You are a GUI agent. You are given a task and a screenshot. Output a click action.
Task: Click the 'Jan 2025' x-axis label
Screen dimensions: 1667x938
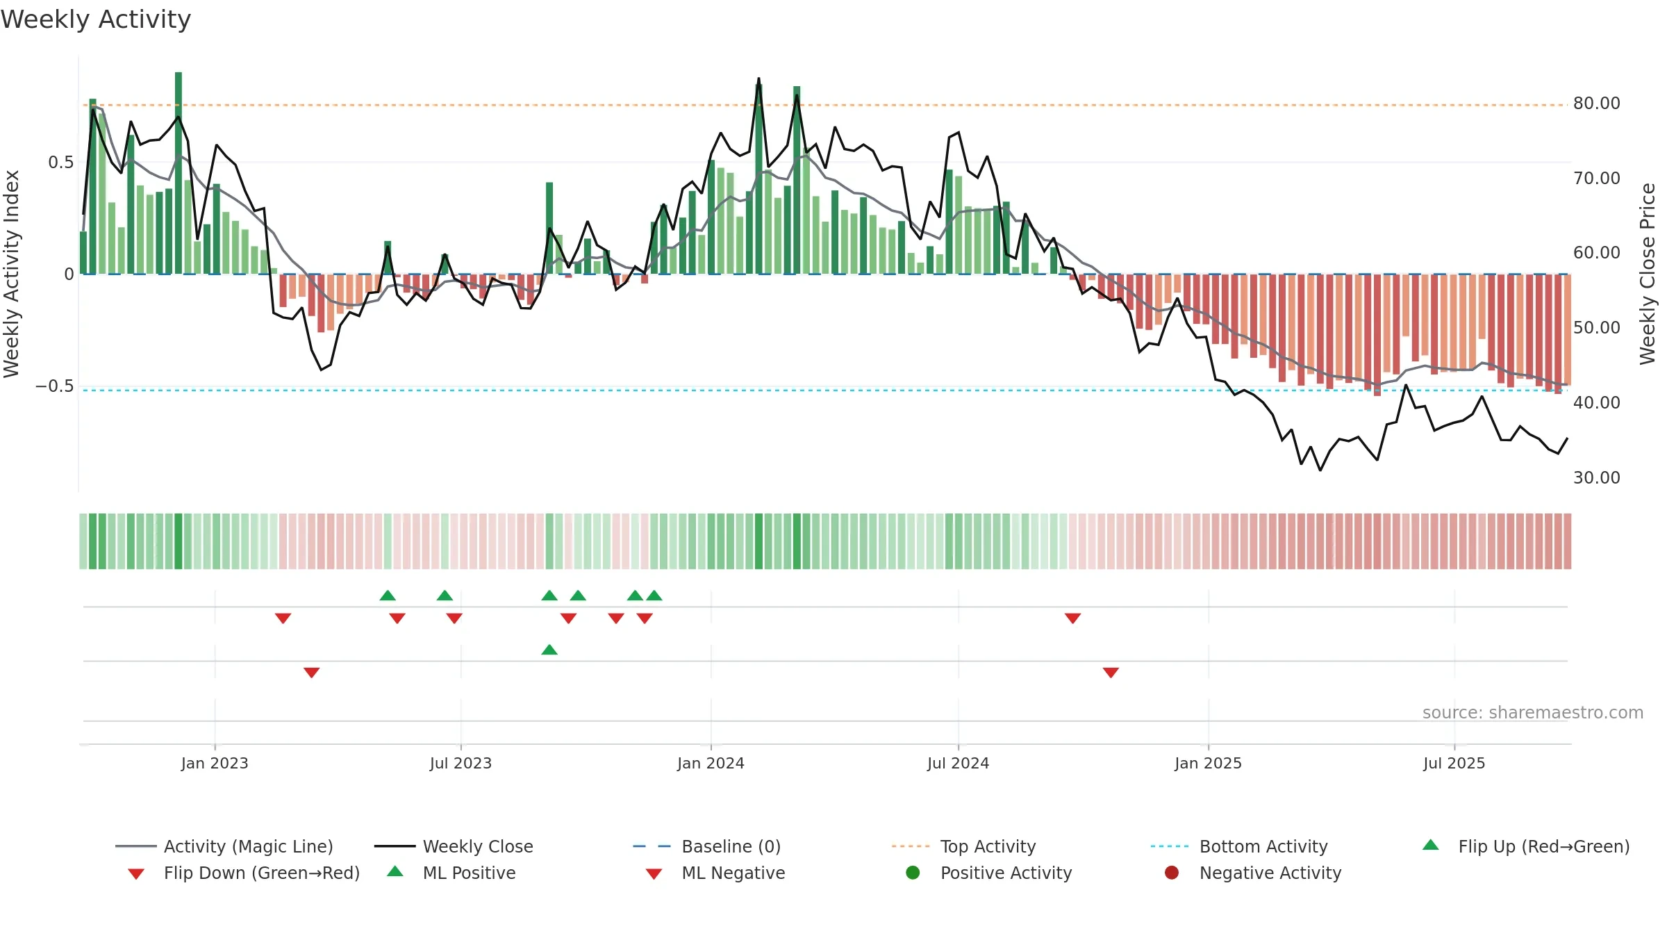tap(1208, 763)
